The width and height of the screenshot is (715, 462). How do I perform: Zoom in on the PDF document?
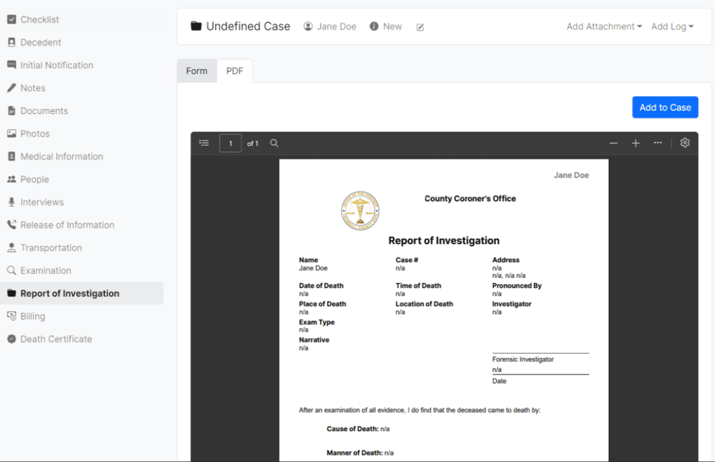click(x=635, y=143)
